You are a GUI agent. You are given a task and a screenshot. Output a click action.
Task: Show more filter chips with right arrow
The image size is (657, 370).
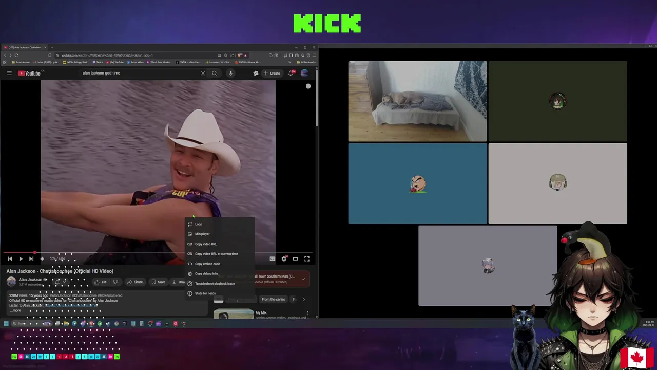click(x=303, y=299)
